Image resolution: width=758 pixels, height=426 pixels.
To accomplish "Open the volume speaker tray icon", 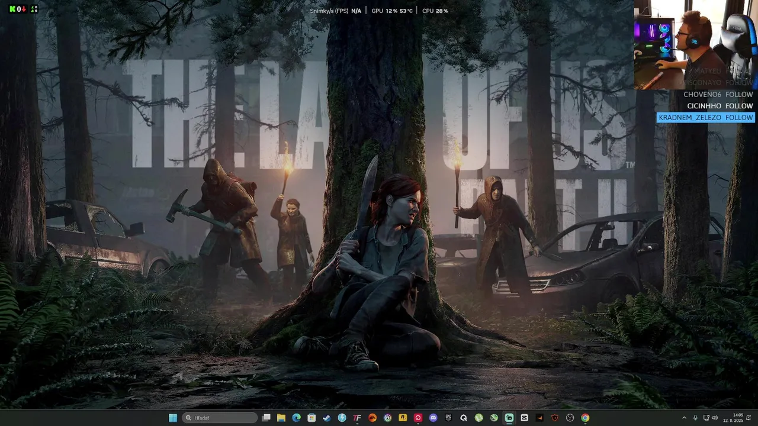I will click(715, 418).
